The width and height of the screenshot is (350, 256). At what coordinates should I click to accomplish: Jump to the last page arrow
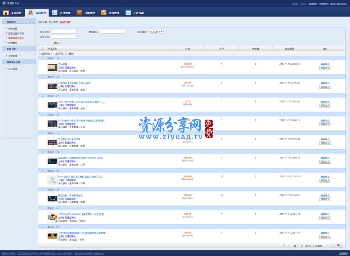pyautogui.click(x=331, y=245)
